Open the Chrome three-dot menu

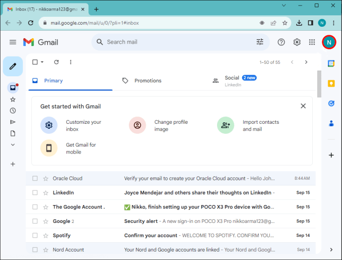click(x=333, y=23)
